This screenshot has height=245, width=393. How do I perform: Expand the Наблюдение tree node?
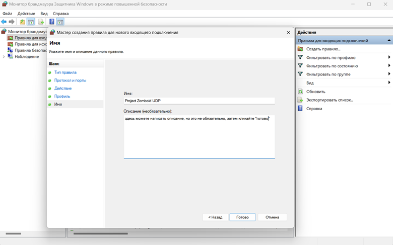click(x=4, y=56)
